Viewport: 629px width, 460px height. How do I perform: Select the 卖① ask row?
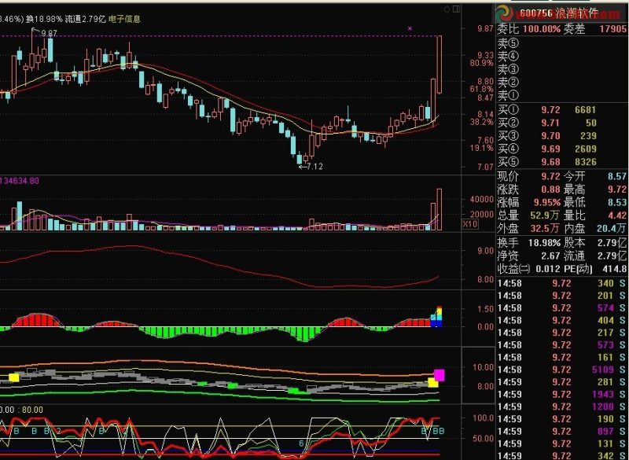click(x=561, y=95)
